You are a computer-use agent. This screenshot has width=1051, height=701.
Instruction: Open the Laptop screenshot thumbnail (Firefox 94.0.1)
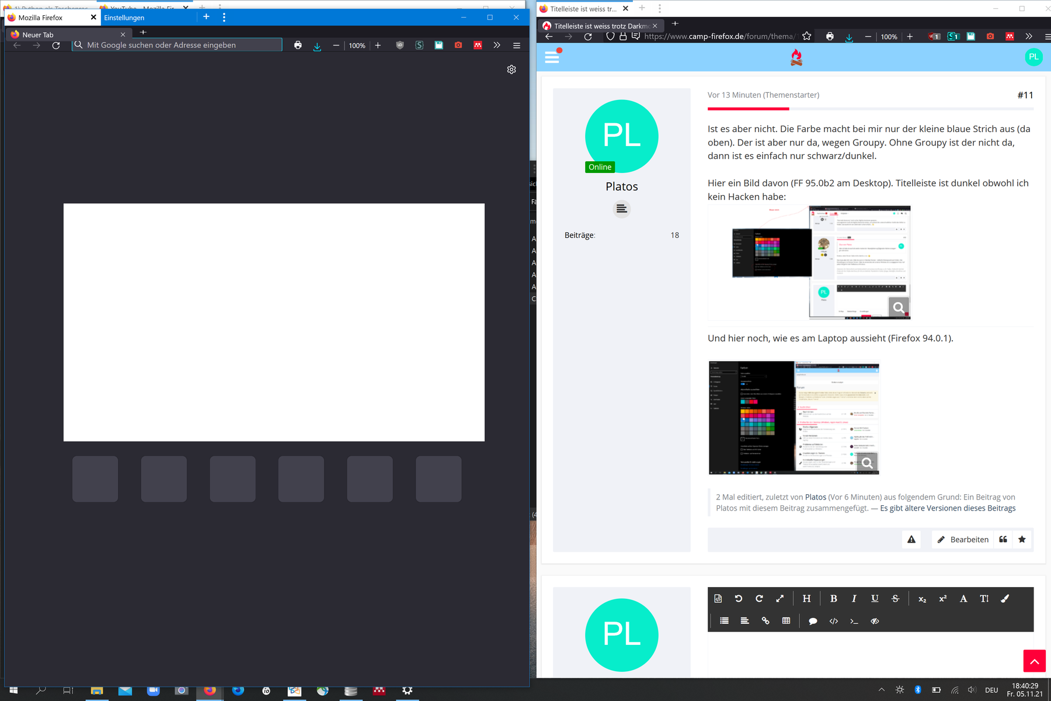coord(794,418)
